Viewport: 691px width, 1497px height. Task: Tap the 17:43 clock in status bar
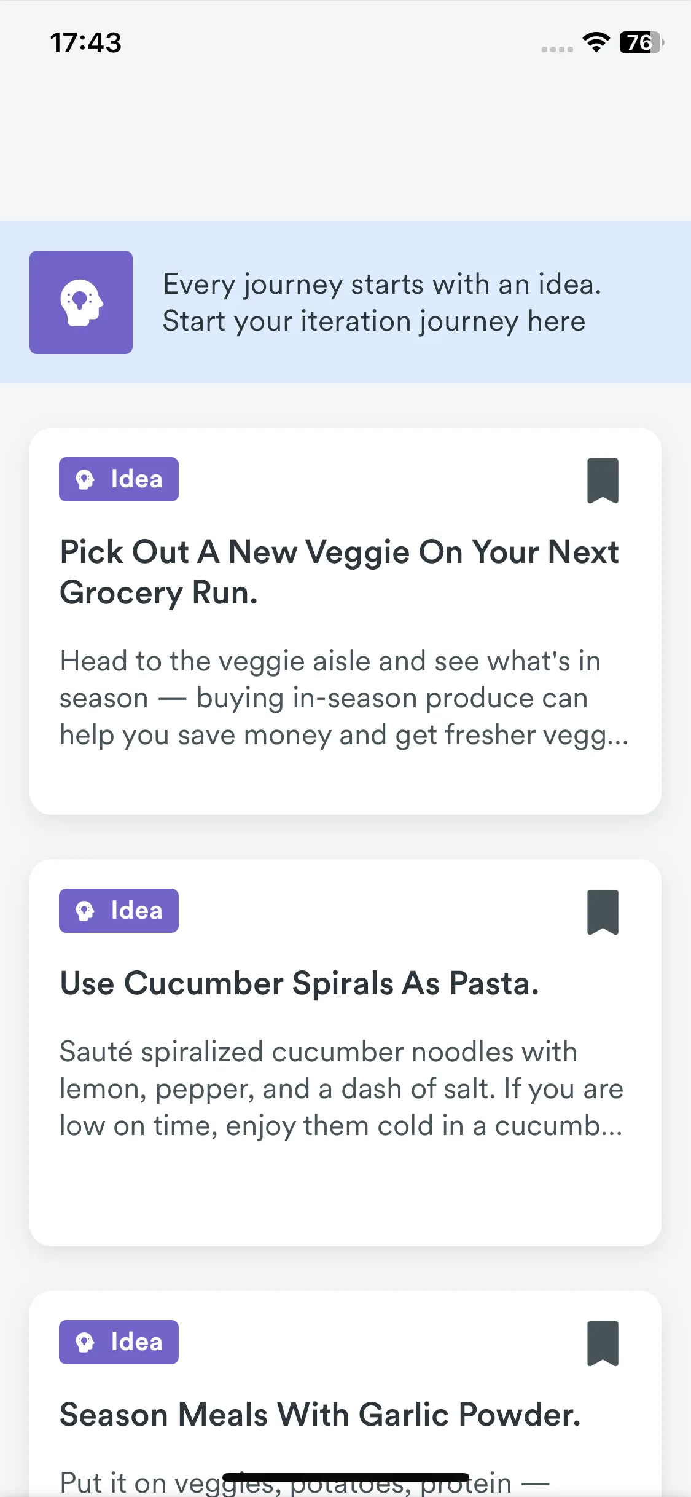coord(86,43)
